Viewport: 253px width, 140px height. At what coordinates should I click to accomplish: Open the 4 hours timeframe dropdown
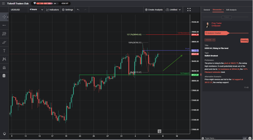tap(36, 10)
